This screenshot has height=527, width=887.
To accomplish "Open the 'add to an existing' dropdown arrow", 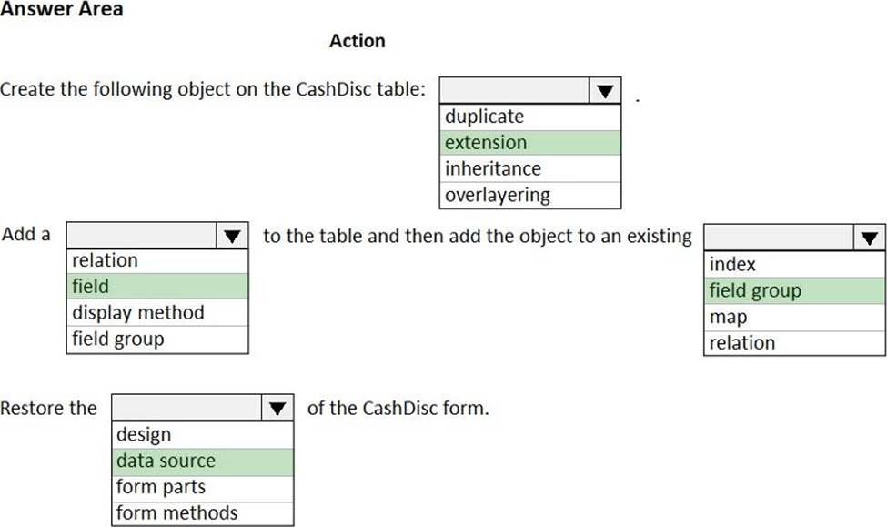I will click(x=869, y=238).
